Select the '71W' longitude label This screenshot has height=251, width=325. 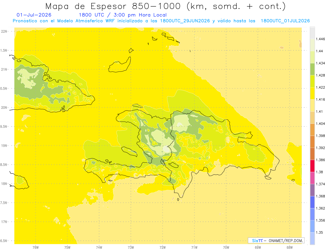(194, 247)
